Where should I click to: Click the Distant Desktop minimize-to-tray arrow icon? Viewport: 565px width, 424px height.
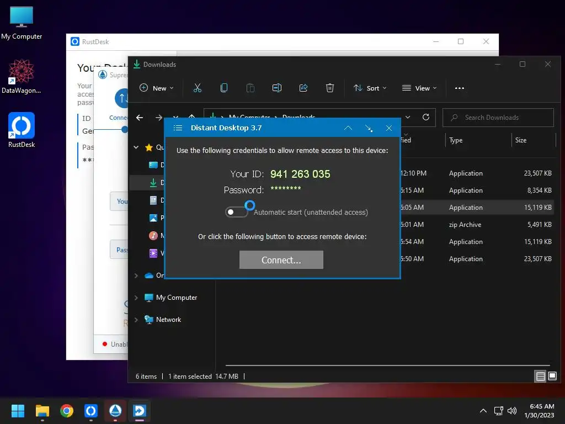369,128
